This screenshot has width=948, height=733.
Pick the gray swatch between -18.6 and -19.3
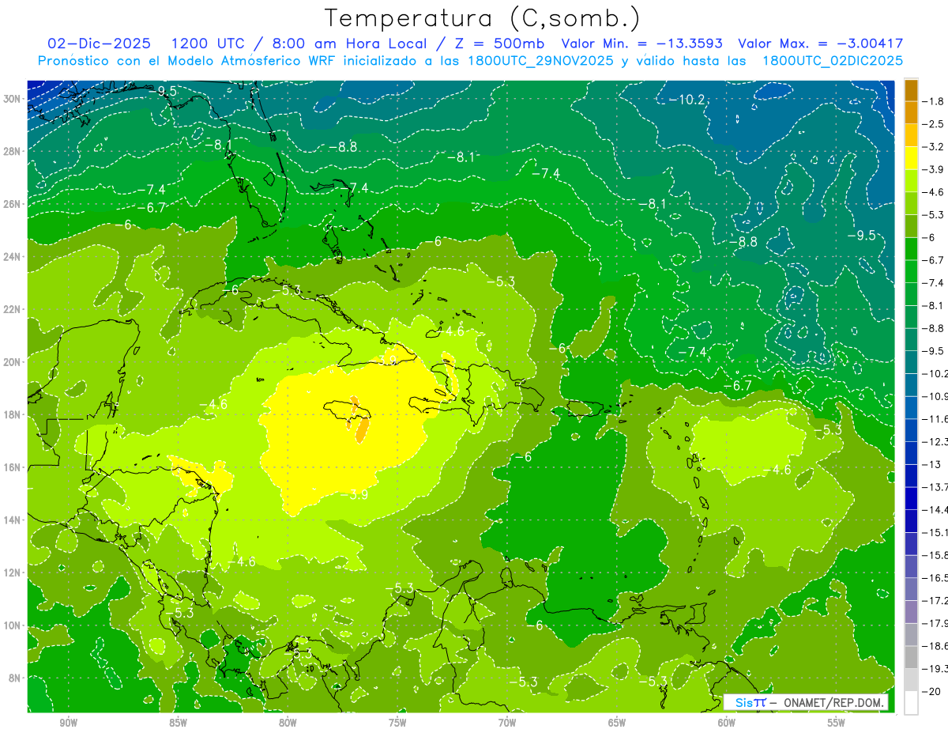tap(911, 656)
